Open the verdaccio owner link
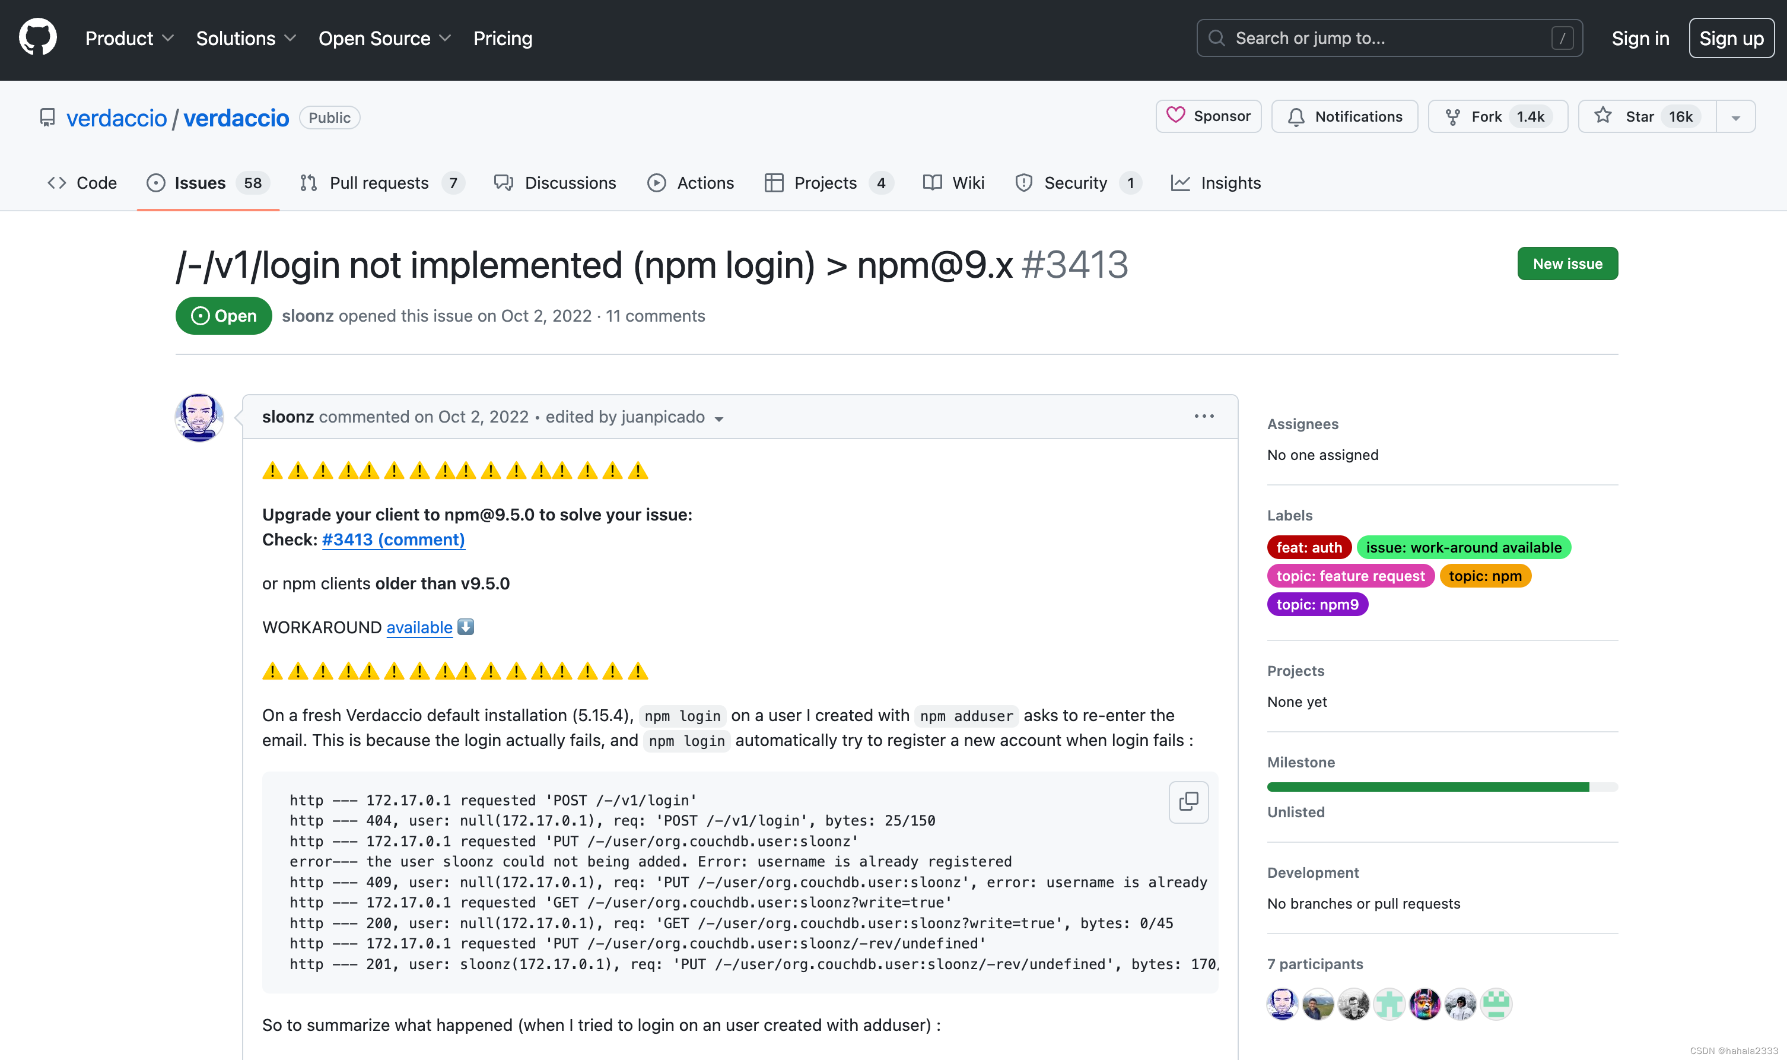The image size is (1787, 1060). pyautogui.click(x=116, y=118)
